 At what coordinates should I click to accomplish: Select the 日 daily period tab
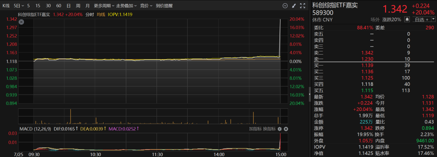coord(68,6)
